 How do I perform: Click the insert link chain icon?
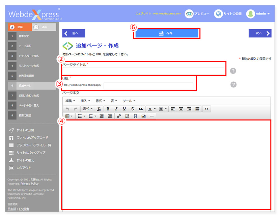pos(119,116)
